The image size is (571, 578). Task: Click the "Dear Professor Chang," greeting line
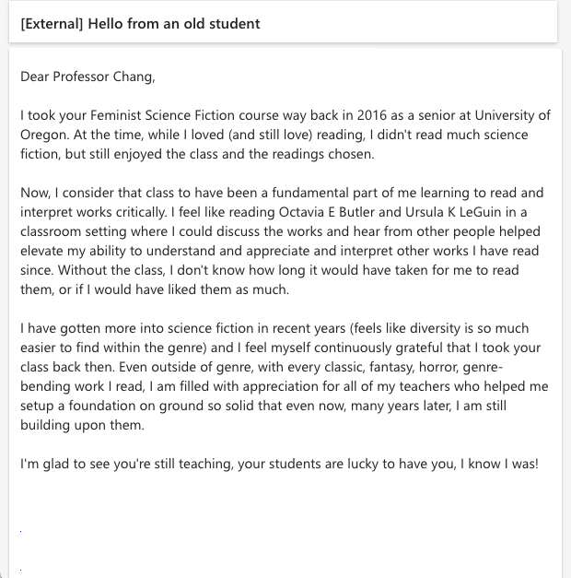tap(87, 77)
